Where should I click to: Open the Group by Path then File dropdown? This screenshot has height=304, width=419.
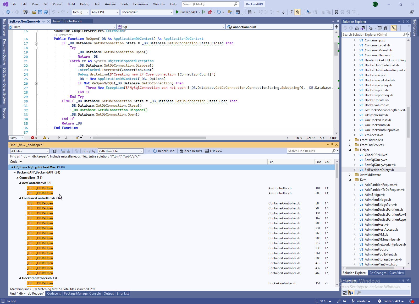120,151
